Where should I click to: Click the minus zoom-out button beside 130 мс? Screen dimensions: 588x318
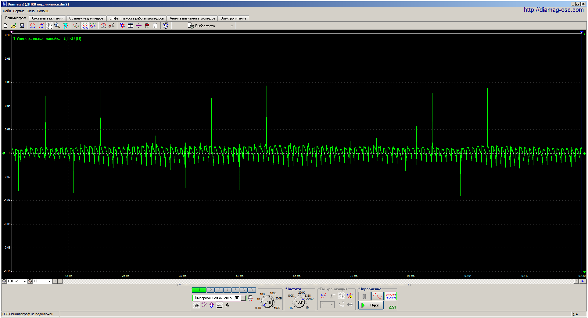pos(4,281)
